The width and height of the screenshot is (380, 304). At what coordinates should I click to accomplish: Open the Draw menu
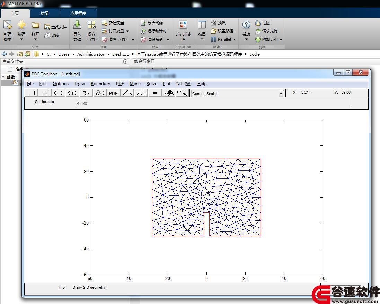pos(80,84)
